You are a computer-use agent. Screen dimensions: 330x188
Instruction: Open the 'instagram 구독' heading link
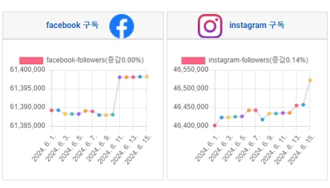(x=257, y=25)
